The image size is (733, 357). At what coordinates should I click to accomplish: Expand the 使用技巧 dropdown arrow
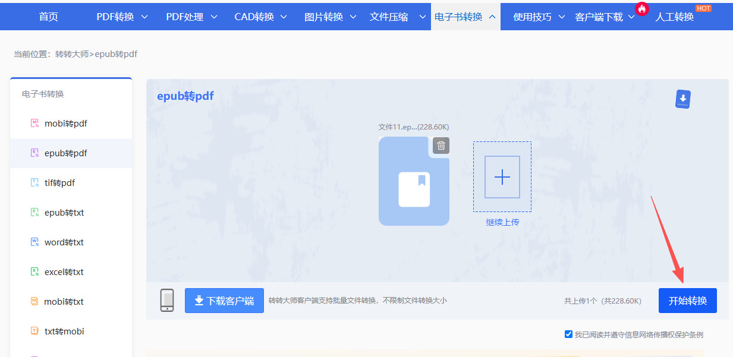coord(562,17)
